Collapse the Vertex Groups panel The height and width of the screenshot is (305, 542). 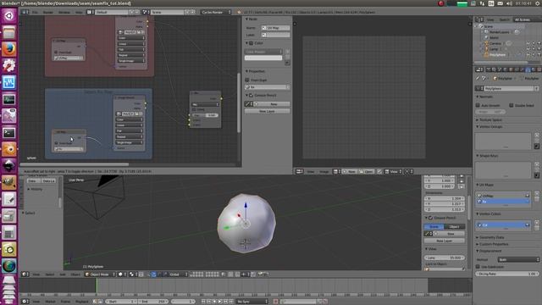coord(489,126)
